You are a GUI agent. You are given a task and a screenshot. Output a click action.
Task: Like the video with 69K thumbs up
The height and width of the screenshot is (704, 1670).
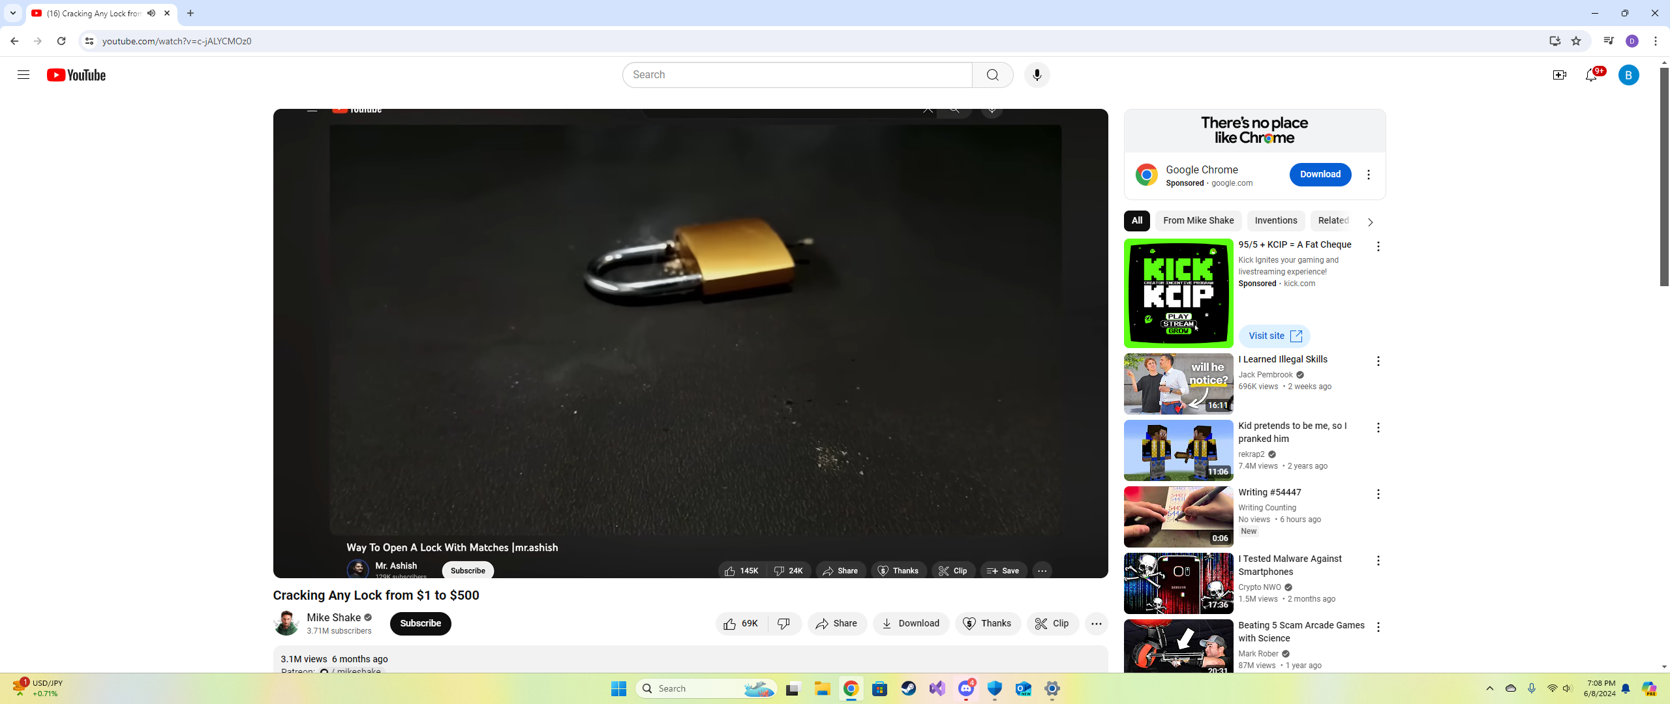[x=742, y=623]
